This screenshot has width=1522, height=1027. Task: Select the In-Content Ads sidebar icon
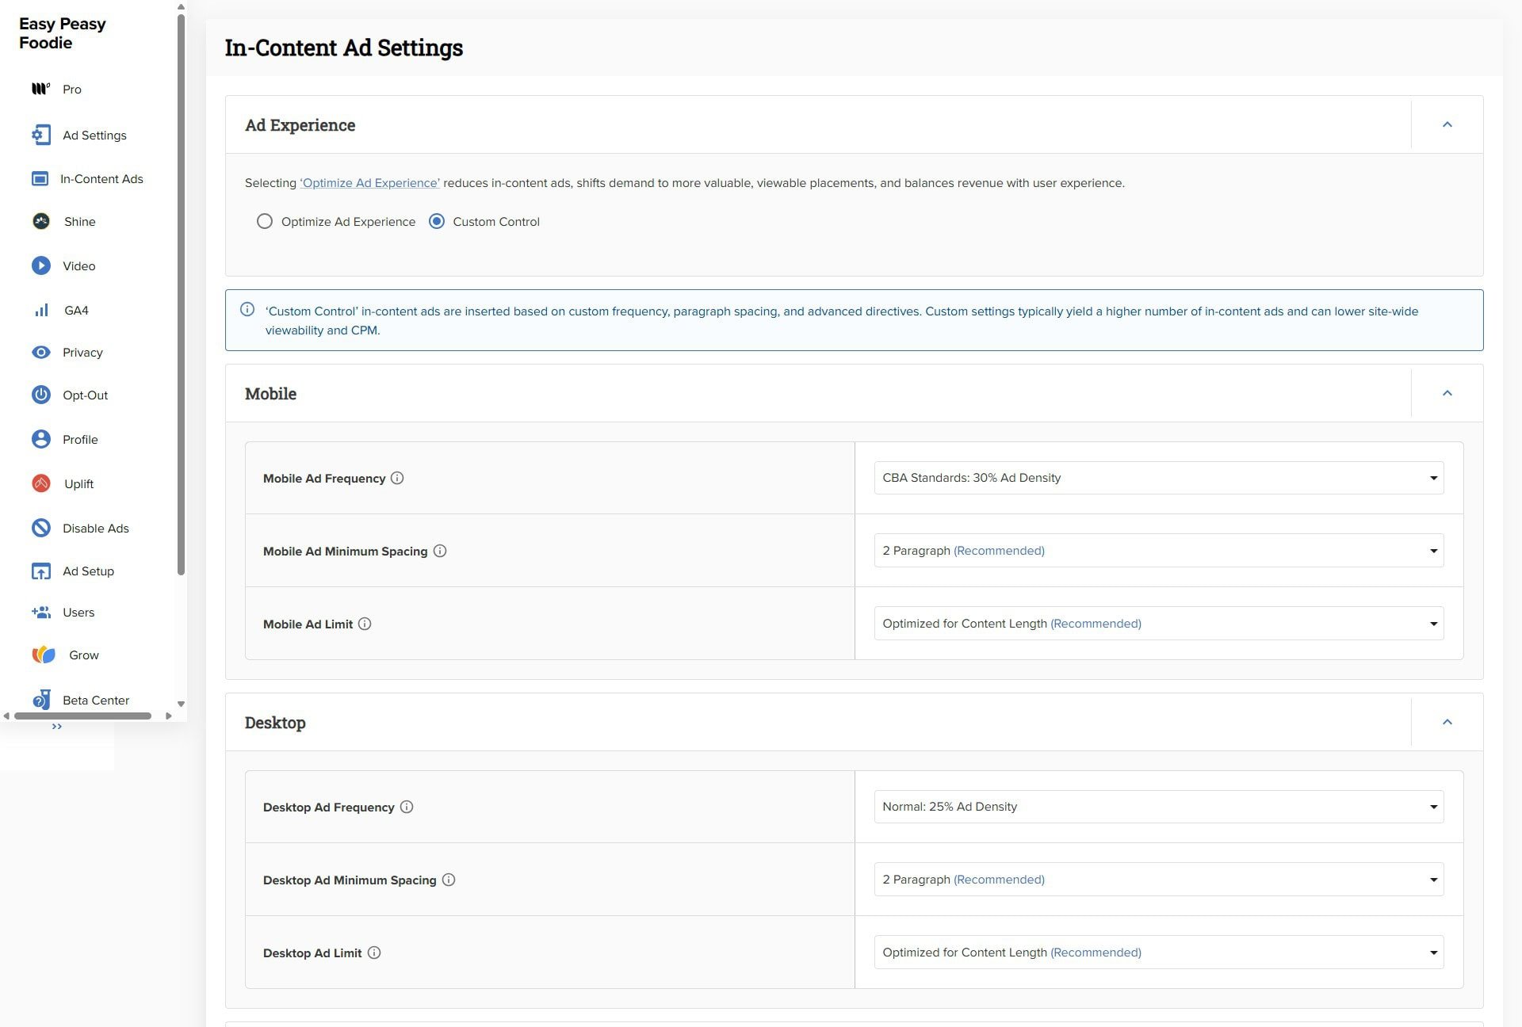tap(41, 178)
